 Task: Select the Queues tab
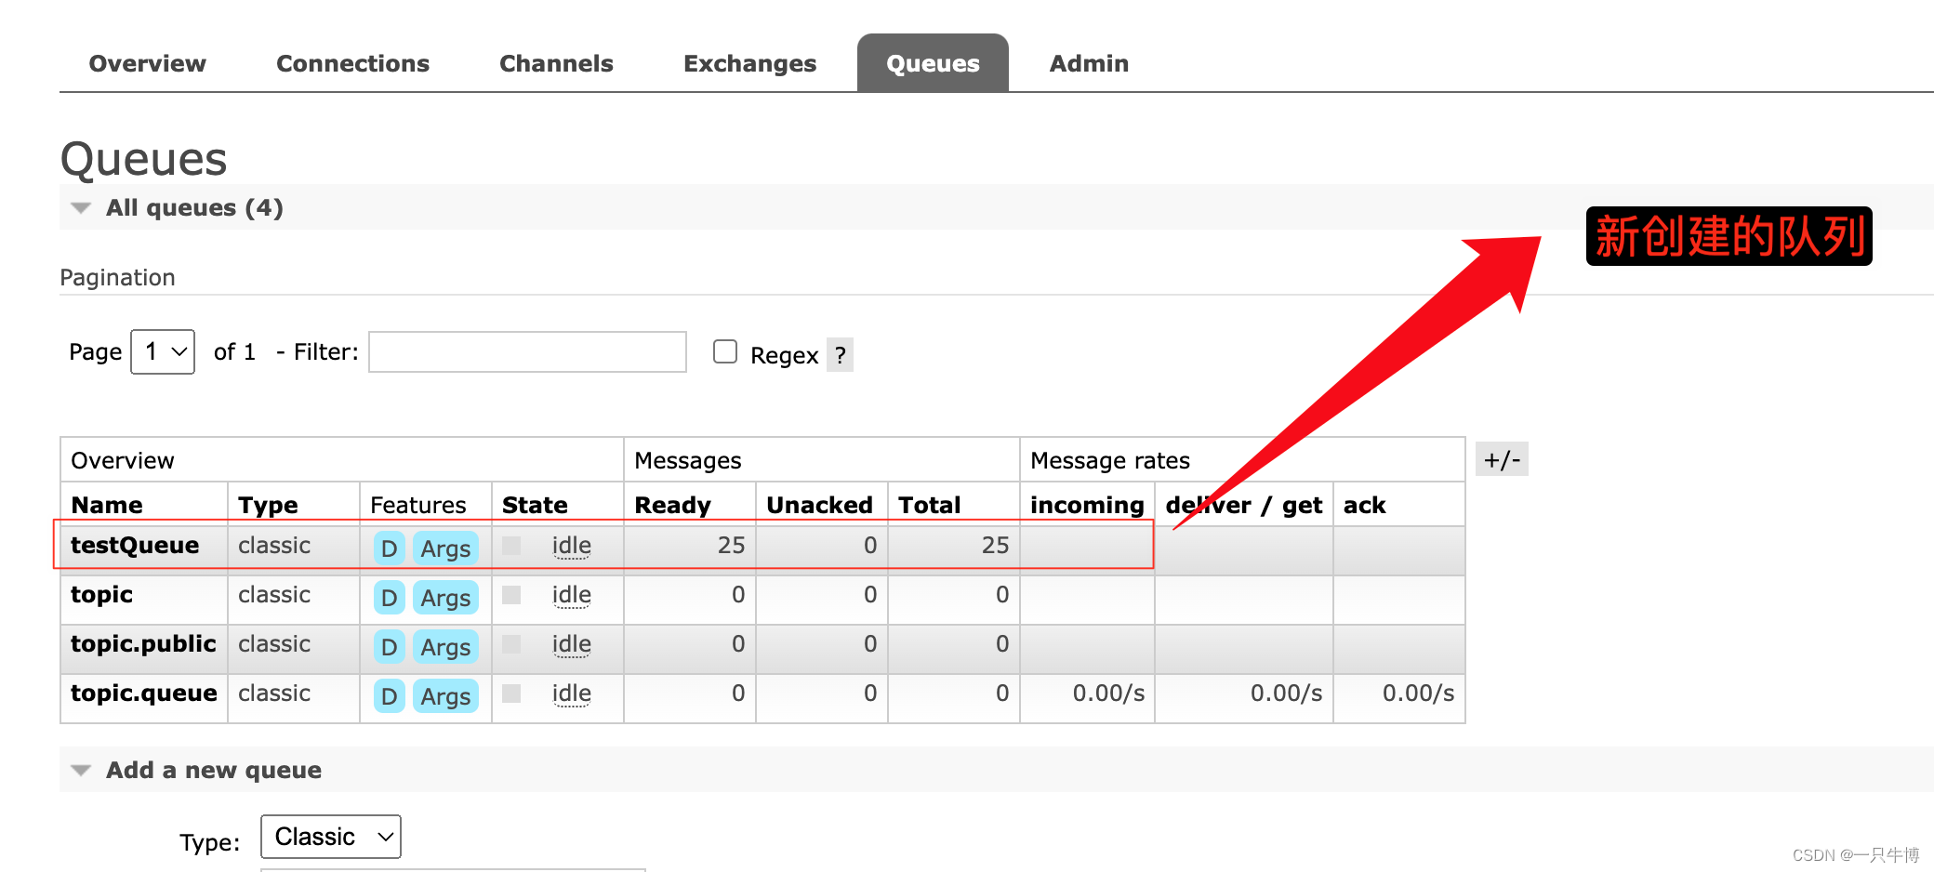click(933, 63)
